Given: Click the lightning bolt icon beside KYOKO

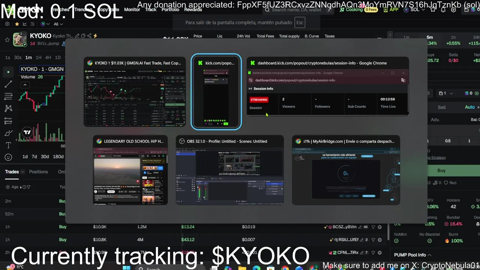Looking at the screenshot, I should [x=95, y=36].
